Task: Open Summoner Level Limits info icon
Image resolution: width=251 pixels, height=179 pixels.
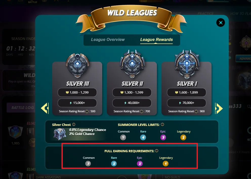Action: coord(162,124)
